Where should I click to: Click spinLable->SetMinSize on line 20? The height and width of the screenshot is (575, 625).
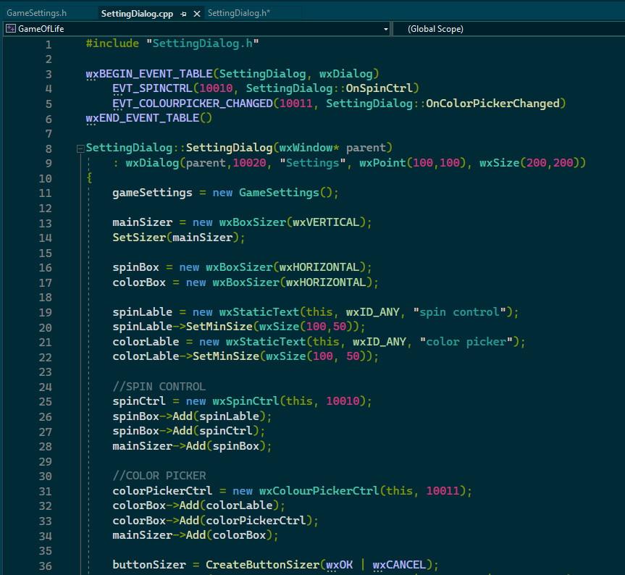183,327
